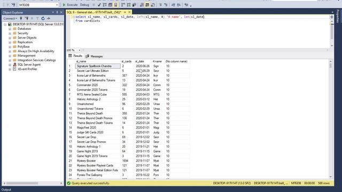
Task: Toggle Include Client Statistics
Action: [134, 5]
